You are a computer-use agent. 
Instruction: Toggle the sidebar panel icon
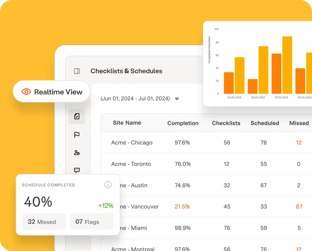click(77, 71)
